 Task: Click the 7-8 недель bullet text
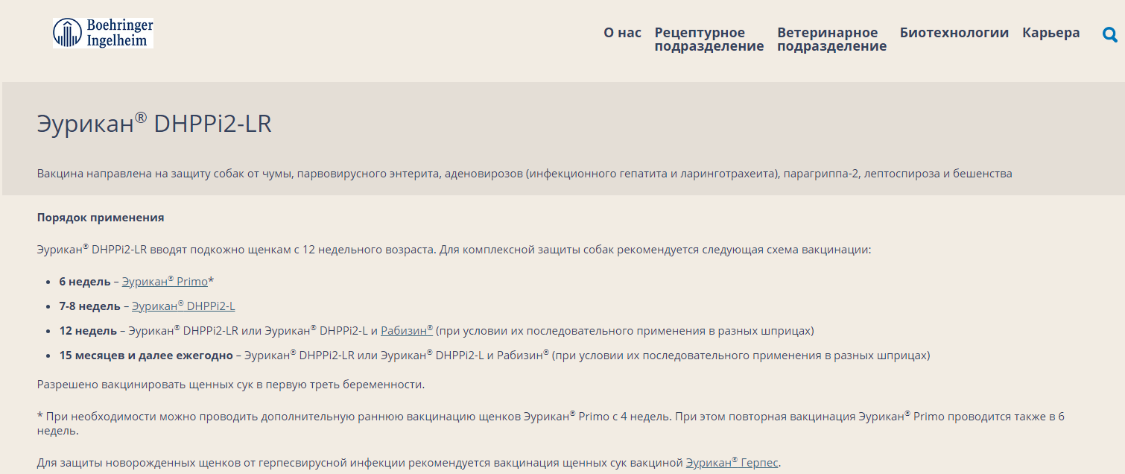point(90,306)
